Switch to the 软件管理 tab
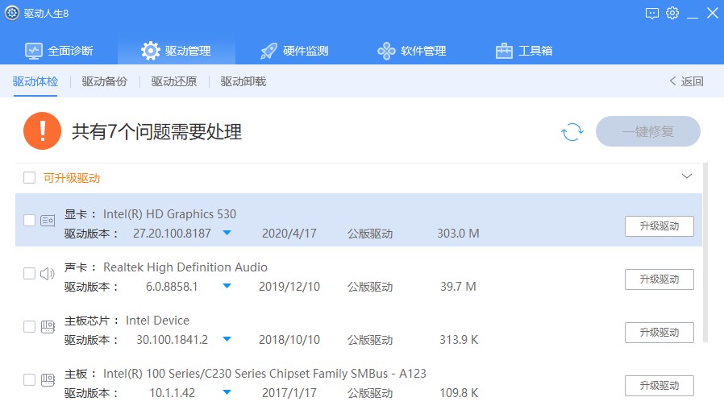The image size is (724, 418). coord(412,51)
